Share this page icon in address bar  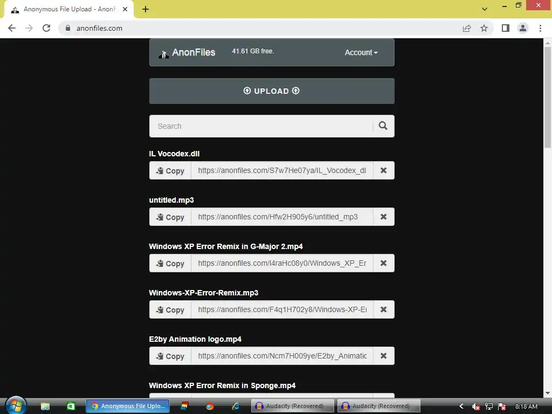[x=467, y=28]
